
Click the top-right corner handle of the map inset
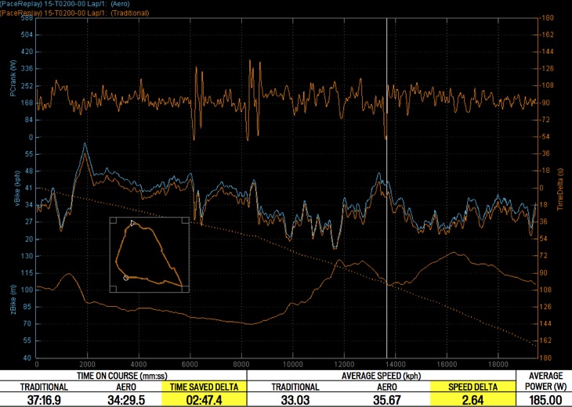click(186, 221)
